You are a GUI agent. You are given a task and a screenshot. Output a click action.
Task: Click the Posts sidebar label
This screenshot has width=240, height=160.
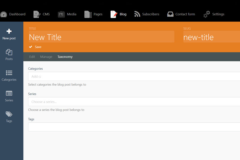[x=9, y=59]
